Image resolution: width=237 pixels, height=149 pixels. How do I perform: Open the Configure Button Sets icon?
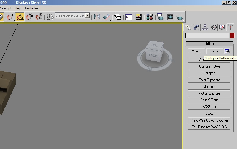[228, 51]
